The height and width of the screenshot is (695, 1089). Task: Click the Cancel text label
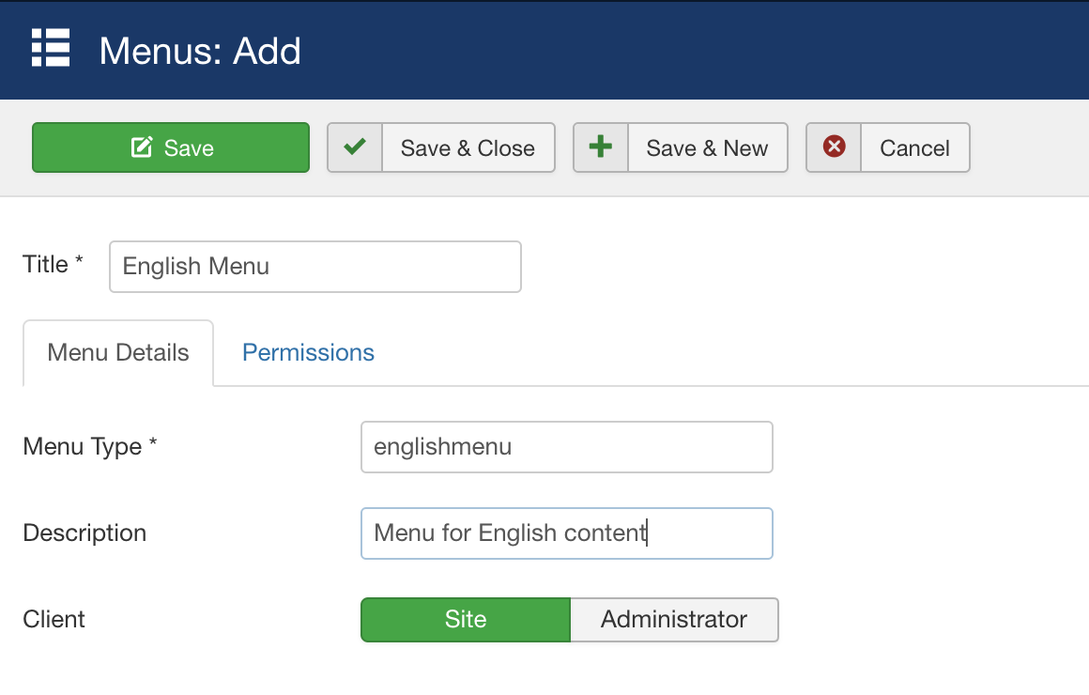[914, 147]
